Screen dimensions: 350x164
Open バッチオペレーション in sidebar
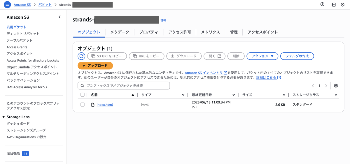23,80
